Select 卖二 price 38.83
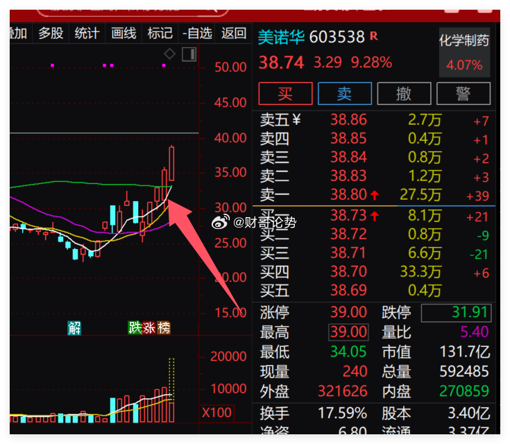The image size is (510, 444). pyautogui.click(x=348, y=176)
